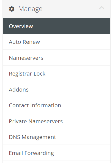
Task: Click the cog symbol in the sidebar header
Action: [x=12, y=9]
